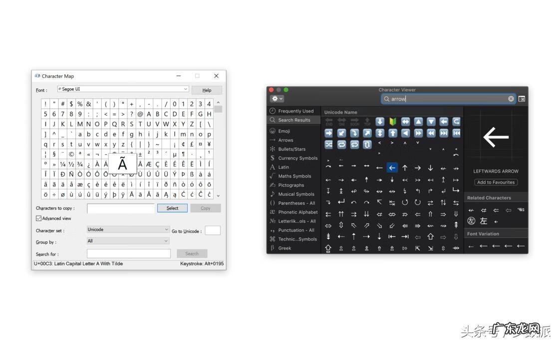Open the gear settings menu in Character Viewer
This screenshot has height=343, width=559.
[x=277, y=99]
